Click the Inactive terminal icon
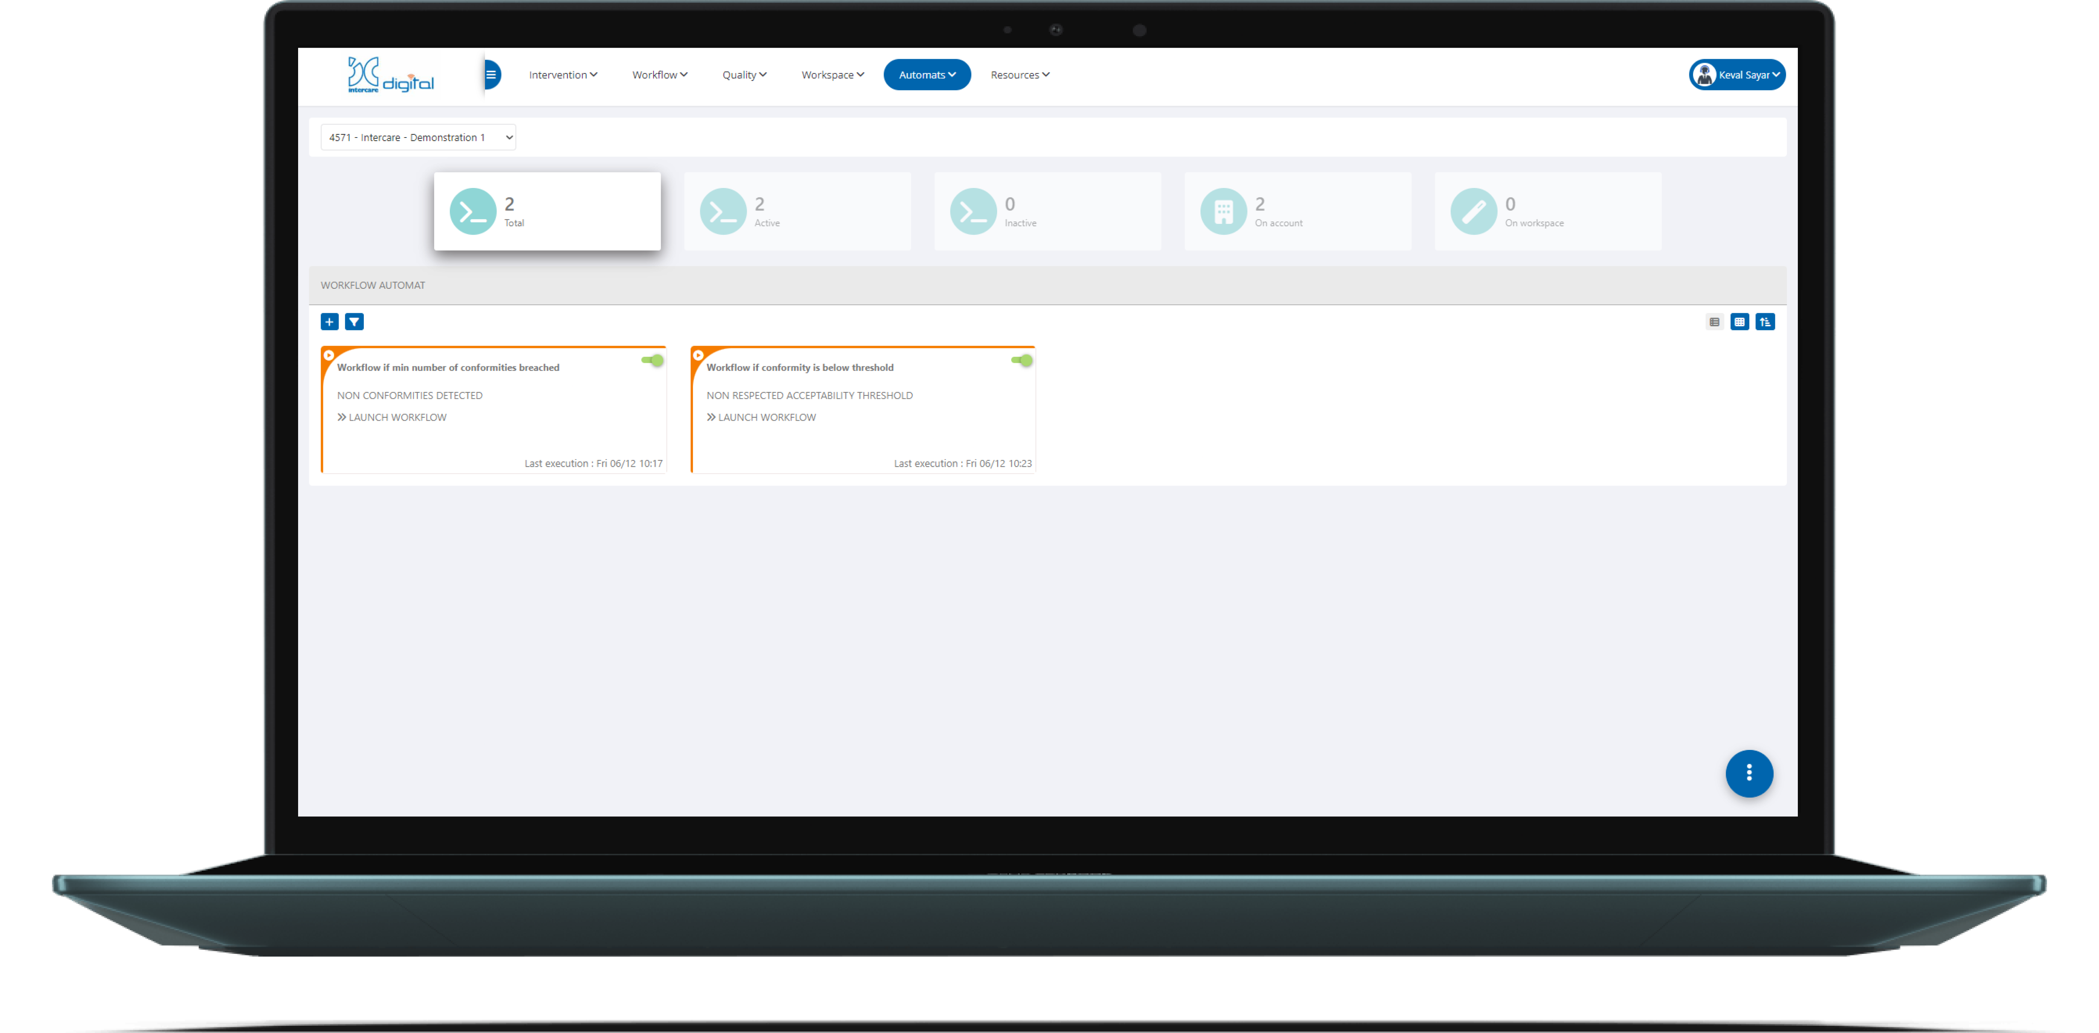The width and height of the screenshot is (2099, 1033). click(974, 212)
